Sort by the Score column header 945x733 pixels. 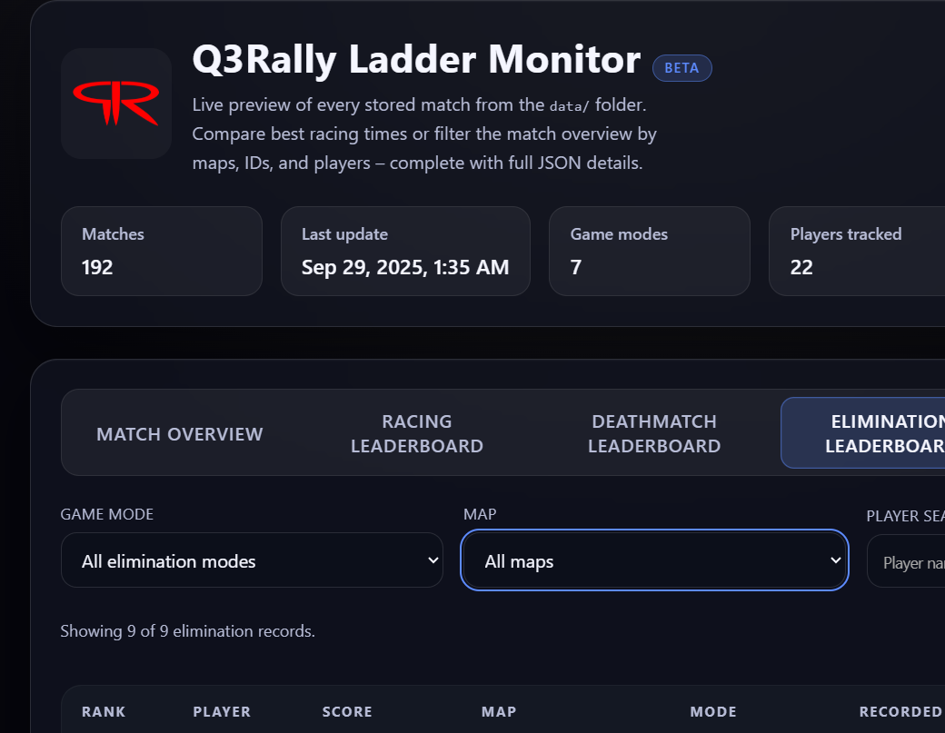[347, 711]
